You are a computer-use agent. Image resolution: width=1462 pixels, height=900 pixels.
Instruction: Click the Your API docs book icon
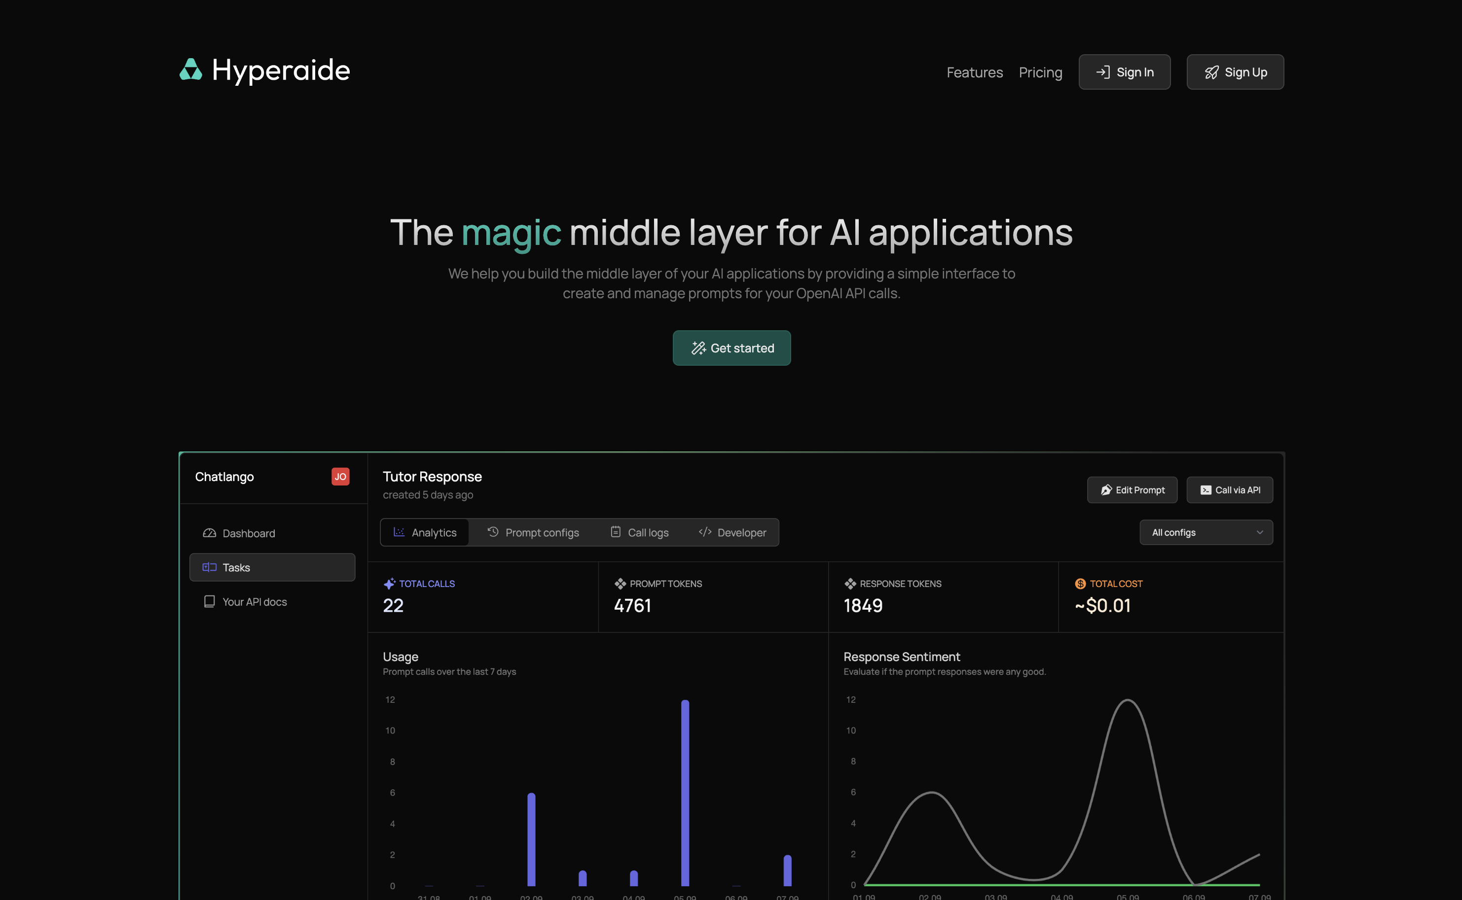pos(210,601)
